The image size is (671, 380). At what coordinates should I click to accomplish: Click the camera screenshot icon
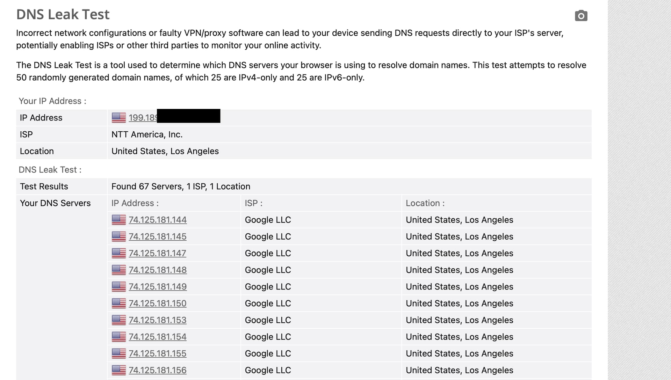(x=581, y=16)
